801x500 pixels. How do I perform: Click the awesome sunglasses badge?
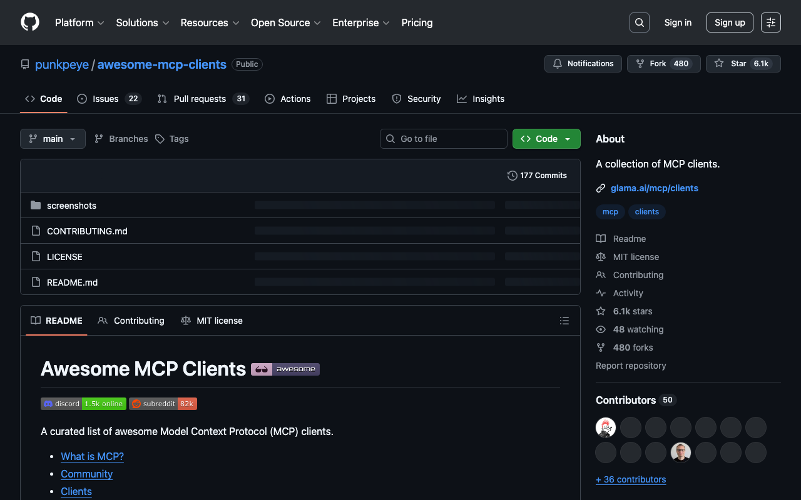click(285, 369)
